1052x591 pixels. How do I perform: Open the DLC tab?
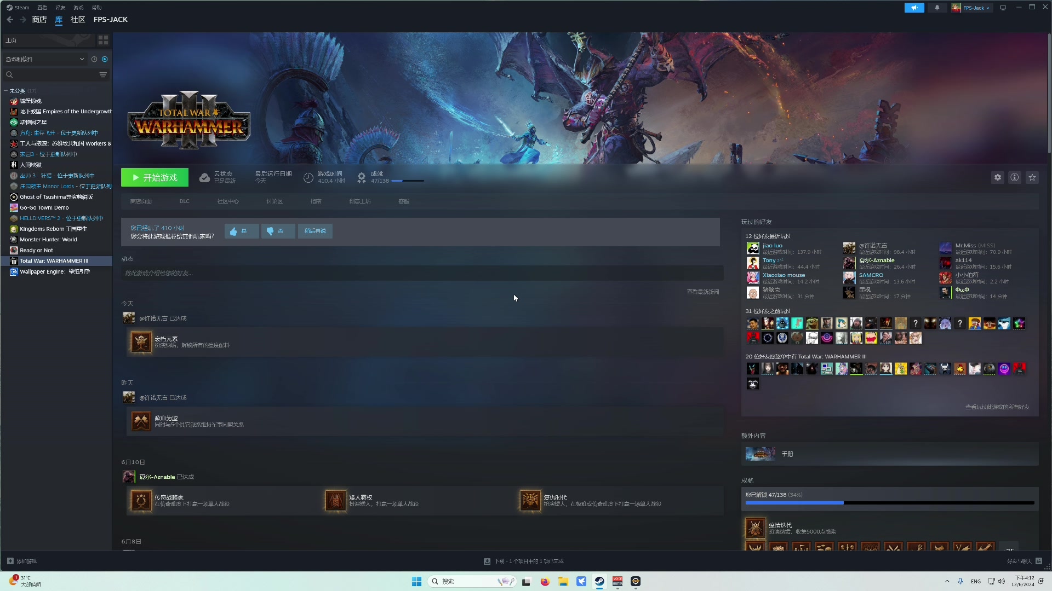tap(185, 201)
